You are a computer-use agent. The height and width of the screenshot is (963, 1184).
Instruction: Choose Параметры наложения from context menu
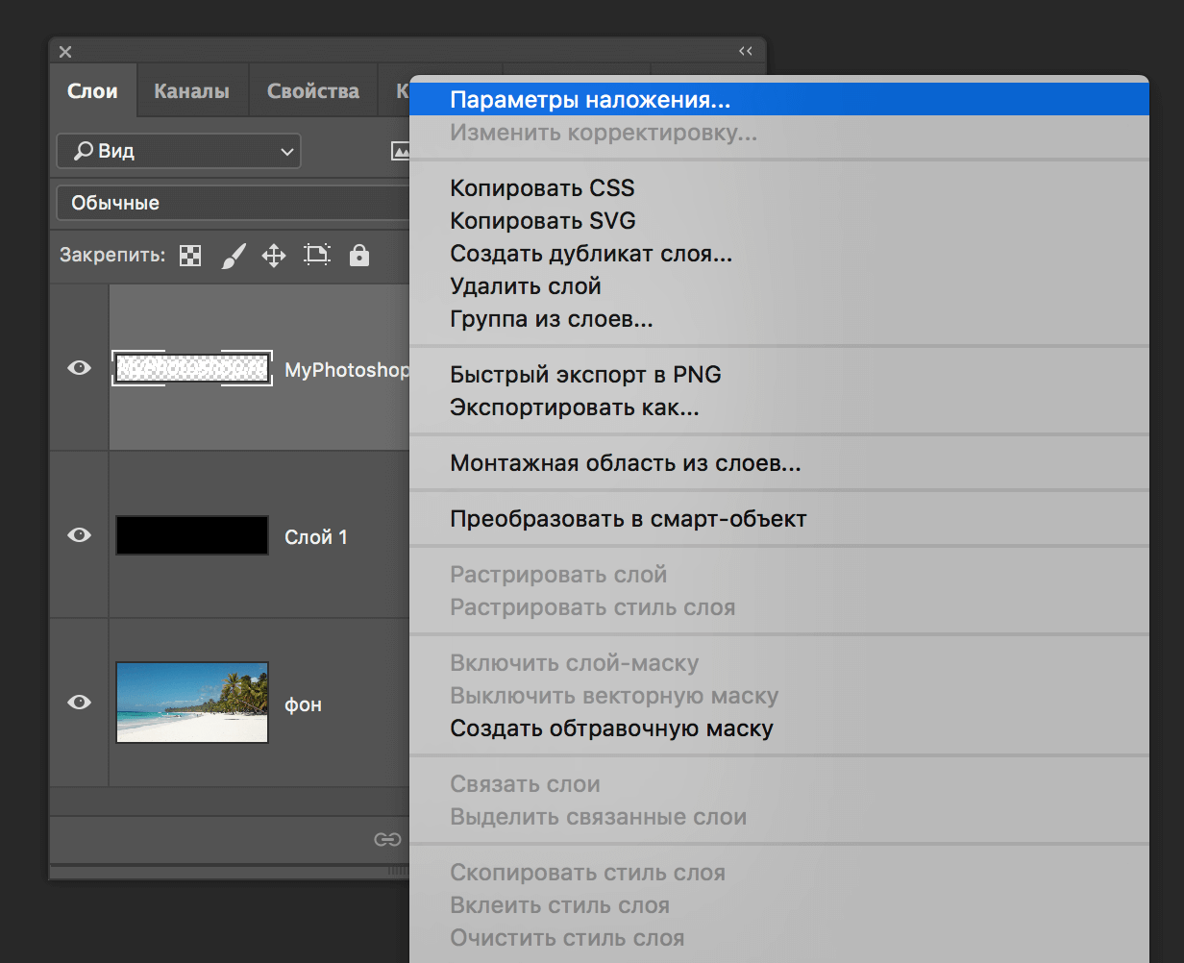[590, 100]
